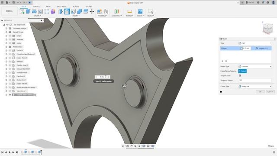
Task: Toggle visibility of Joints folder
Action: [x=10, y=43]
